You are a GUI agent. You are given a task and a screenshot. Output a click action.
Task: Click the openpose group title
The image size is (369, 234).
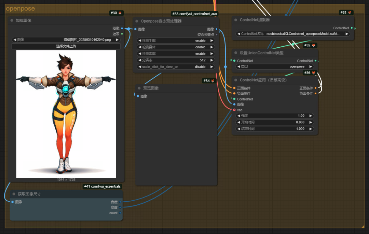(x=20, y=9)
